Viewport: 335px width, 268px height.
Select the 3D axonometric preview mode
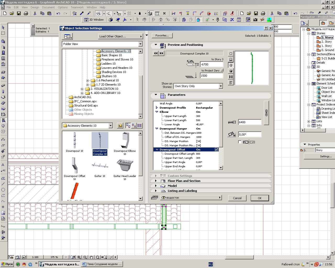click(231, 65)
